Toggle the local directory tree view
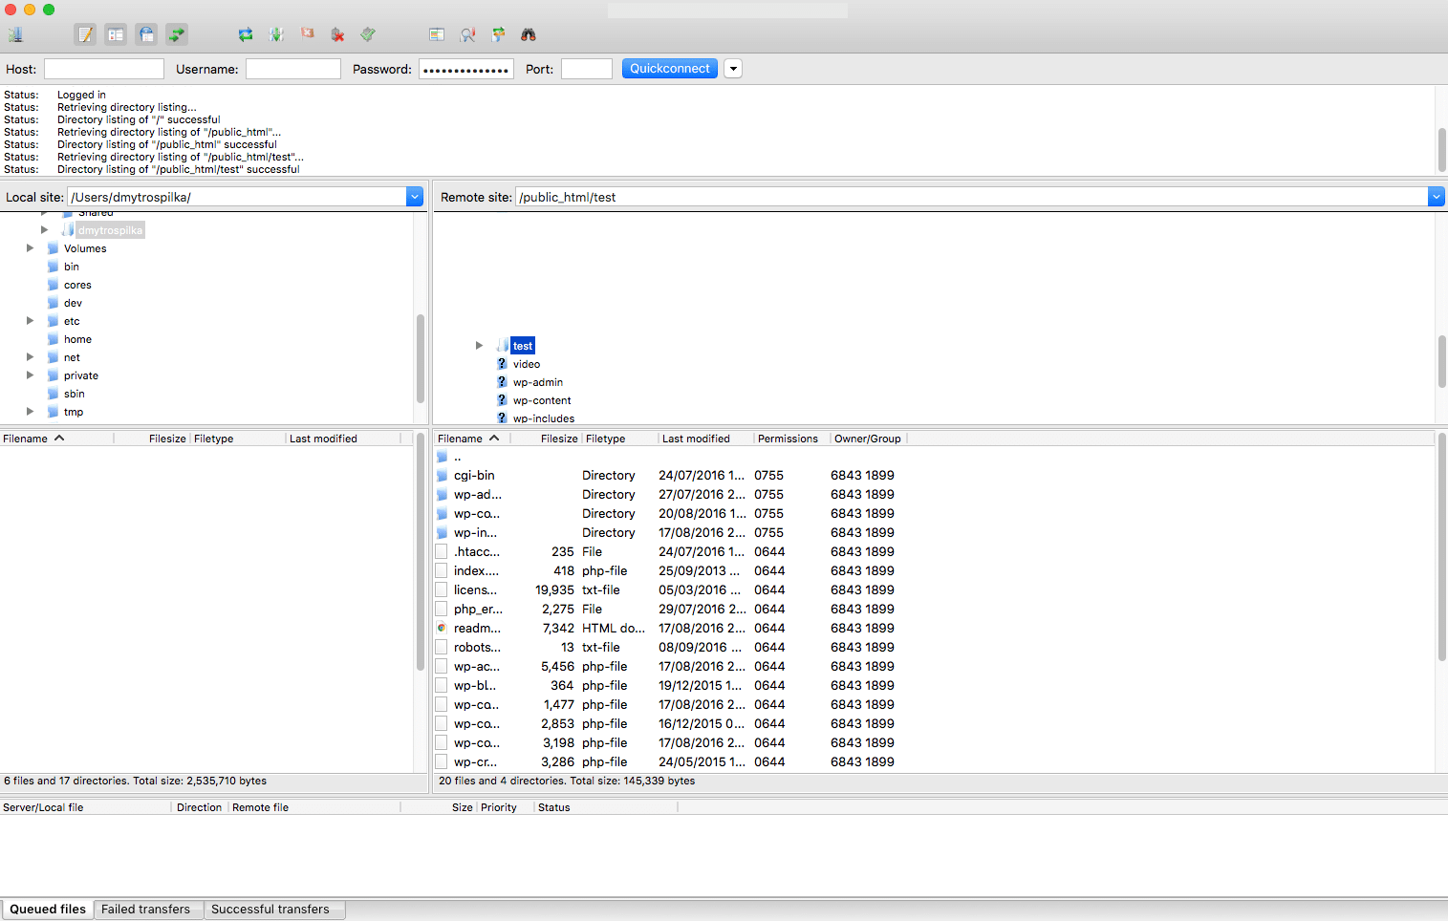Viewport: 1448px width, 921px height. (x=116, y=34)
